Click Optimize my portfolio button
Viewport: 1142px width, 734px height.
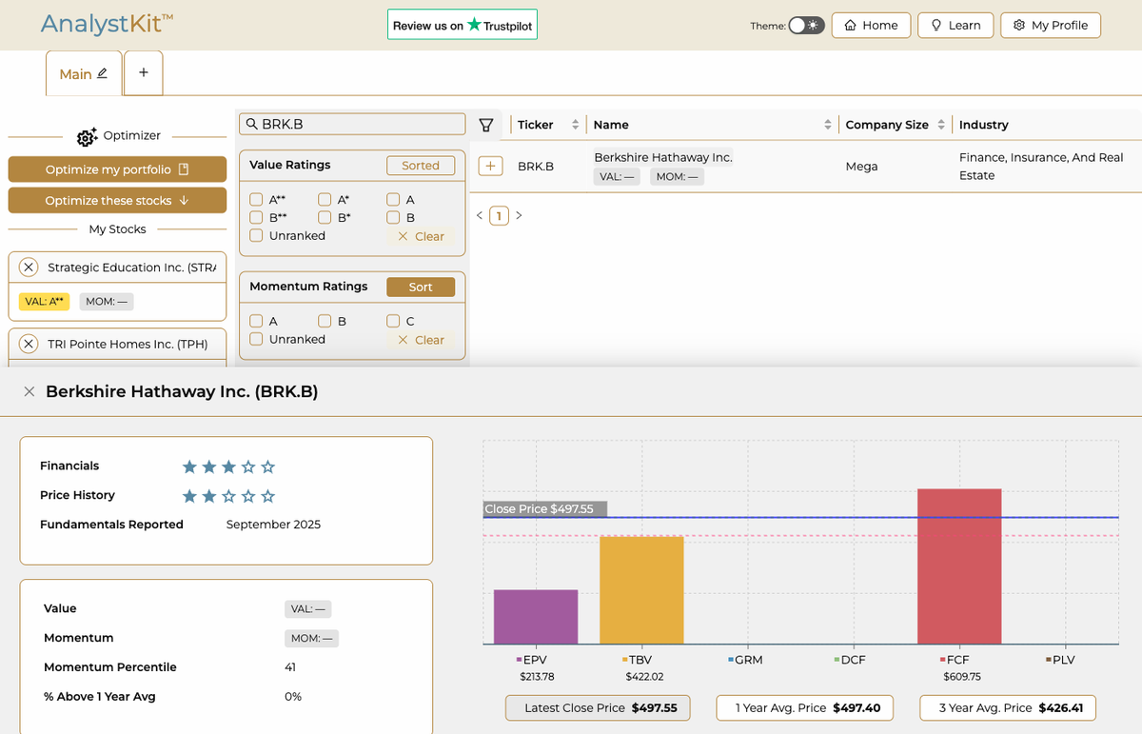117,169
